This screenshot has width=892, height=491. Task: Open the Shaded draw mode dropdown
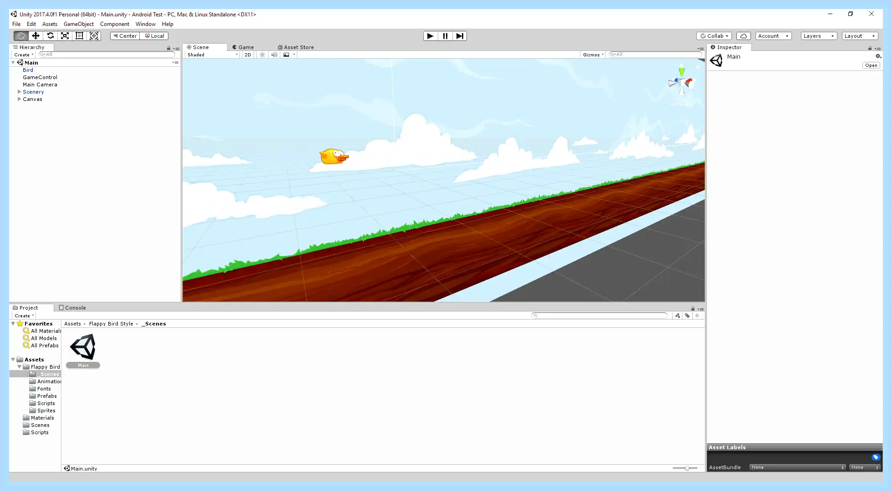click(x=212, y=55)
